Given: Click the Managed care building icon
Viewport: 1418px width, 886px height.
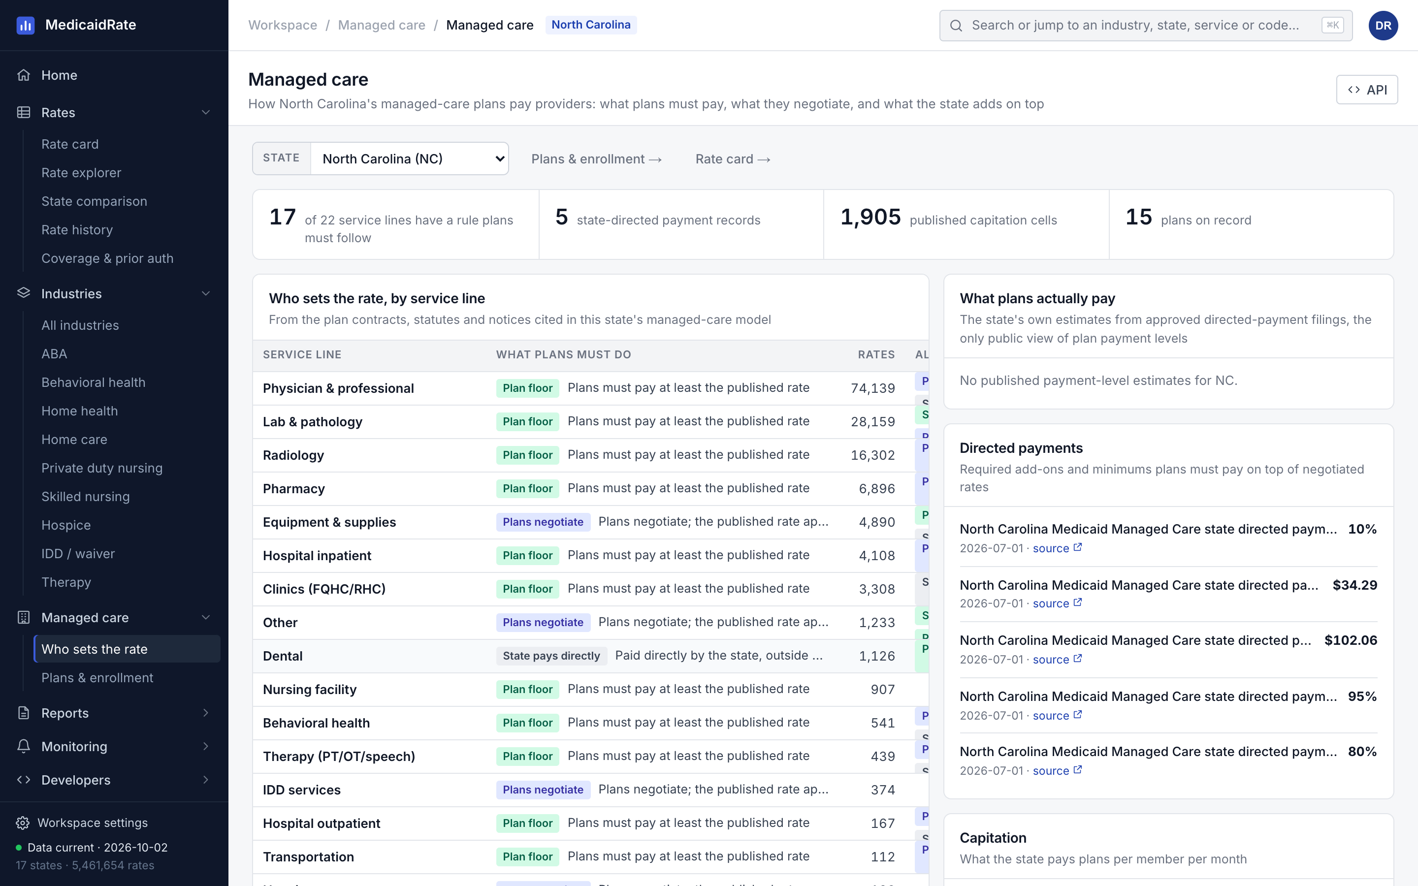Looking at the screenshot, I should pos(24,617).
